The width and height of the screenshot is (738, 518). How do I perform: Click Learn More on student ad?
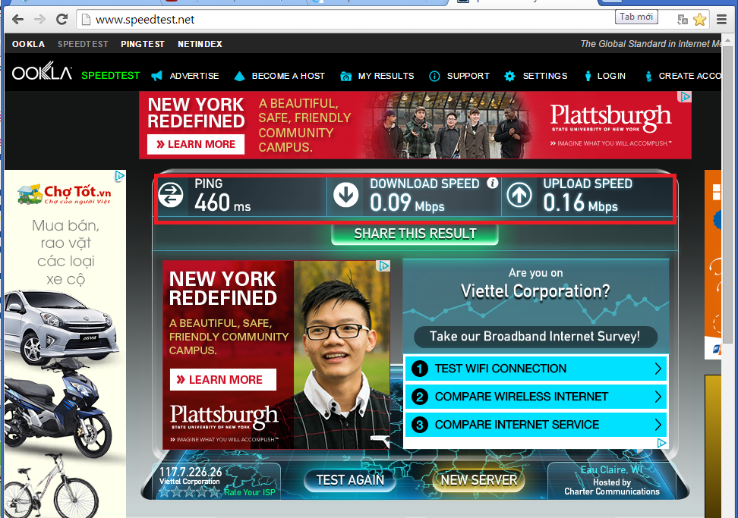(223, 380)
